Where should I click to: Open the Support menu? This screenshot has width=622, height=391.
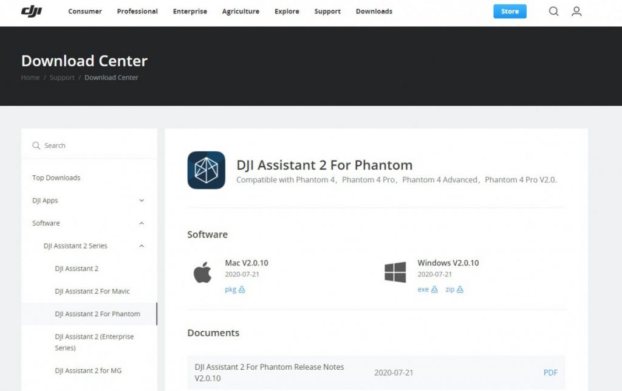click(x=327, y=11)
